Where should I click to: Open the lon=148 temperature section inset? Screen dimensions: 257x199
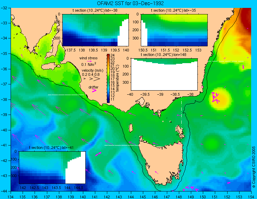tap(164, 74)
